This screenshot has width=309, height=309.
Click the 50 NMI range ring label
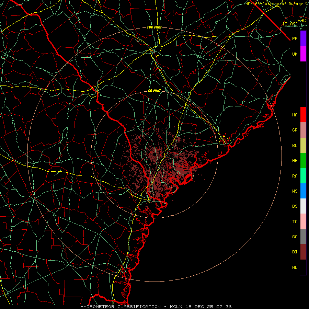tap(154, 91)
